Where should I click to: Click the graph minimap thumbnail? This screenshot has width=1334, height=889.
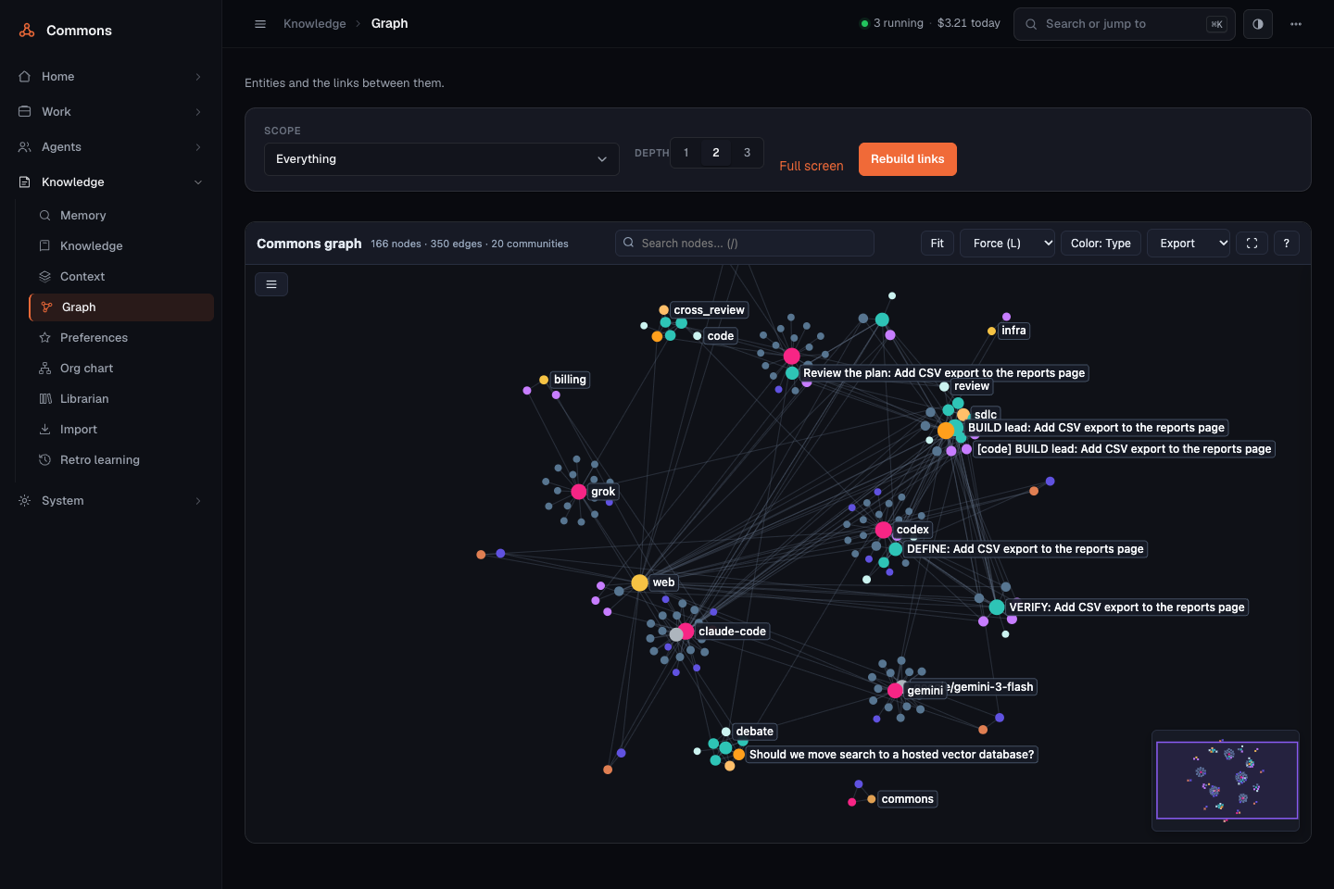(1226, 781)
